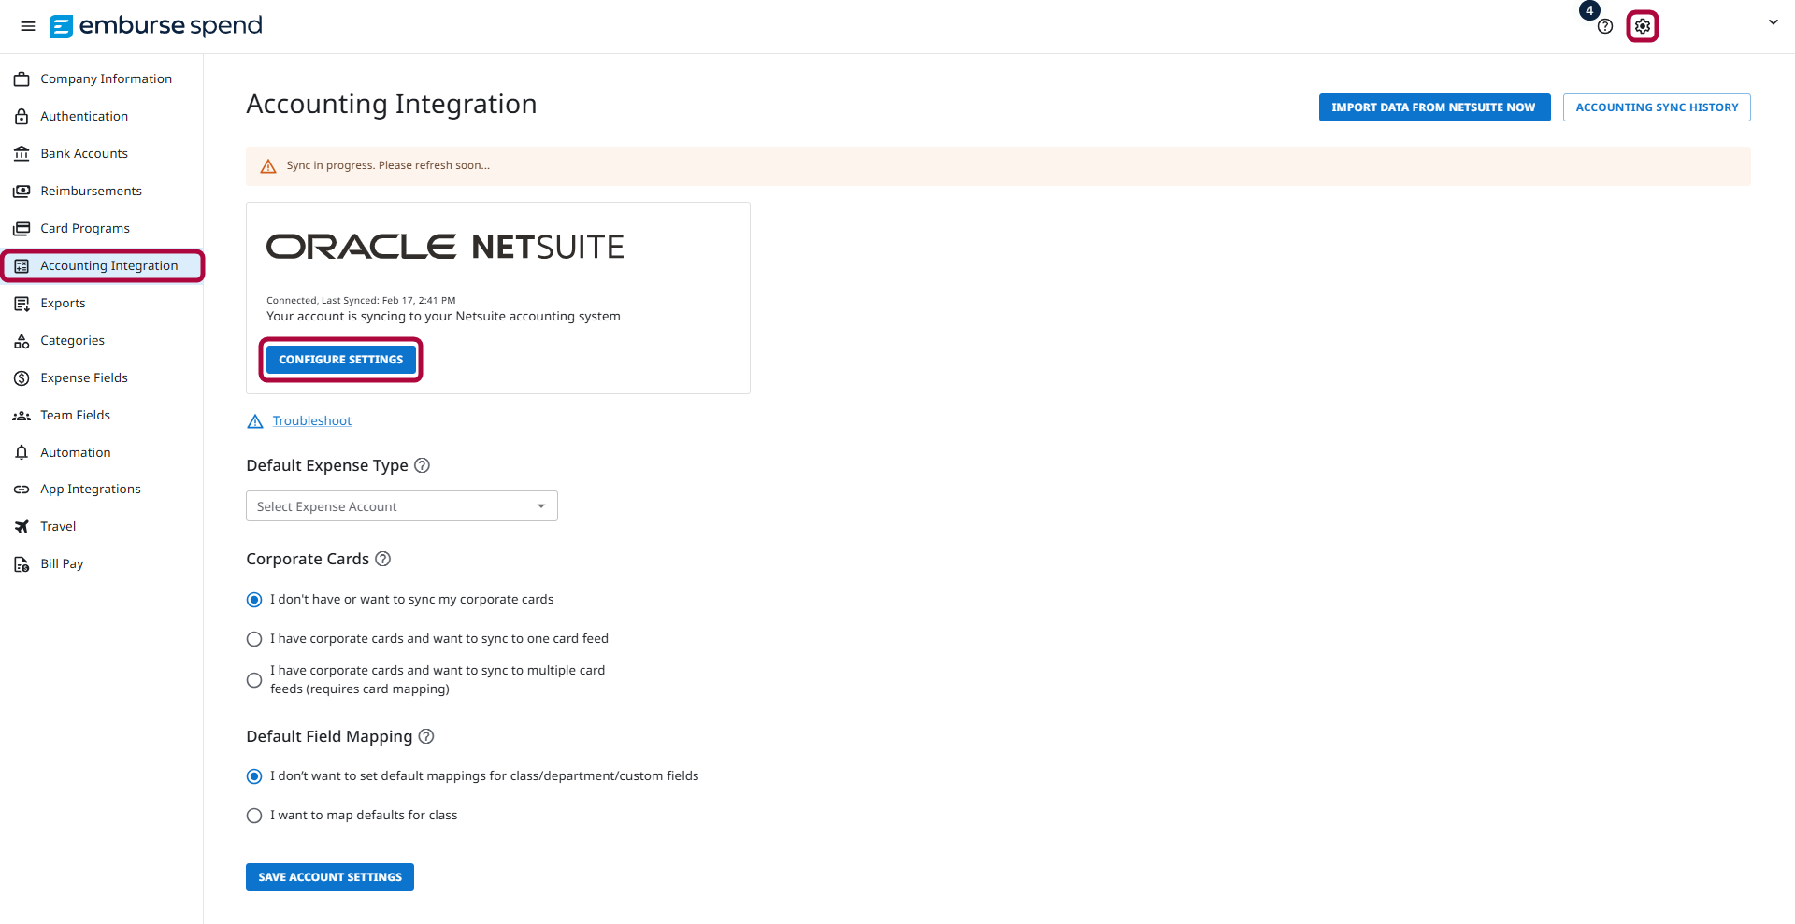Screen dimensions: 1795x924
Task: Enable 'I want to map defaults for class'
Action: [253, 815]
